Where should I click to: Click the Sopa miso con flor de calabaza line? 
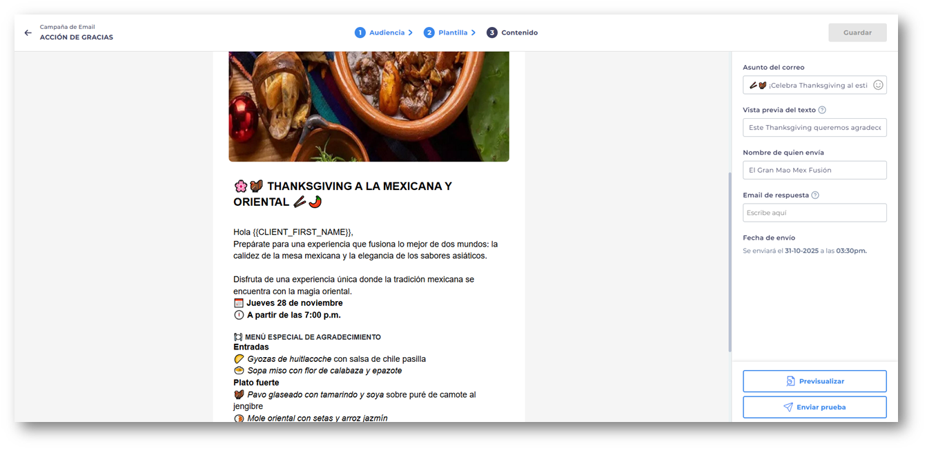point(318,371)
